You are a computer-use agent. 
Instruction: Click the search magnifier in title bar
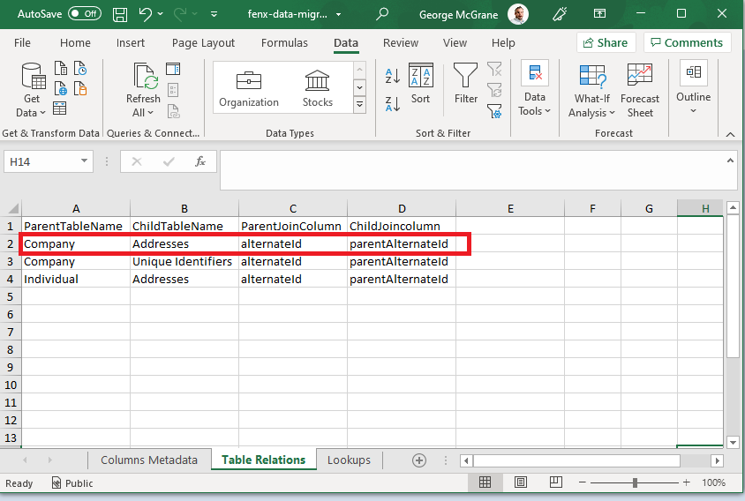[x=382, y=14]
